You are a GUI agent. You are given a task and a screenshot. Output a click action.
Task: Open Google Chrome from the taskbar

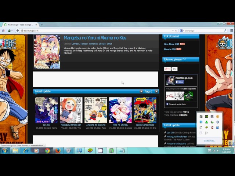click(47, 151)
